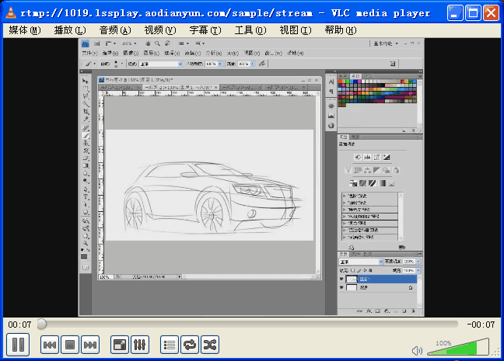Open the 字幕(T) menu
The height and width of the screenshot is (361, 504).
205,30
